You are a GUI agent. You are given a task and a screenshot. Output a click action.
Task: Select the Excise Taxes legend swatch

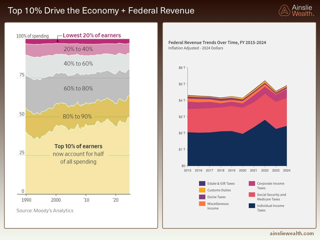pyautogui.click(x=202, y=197)
